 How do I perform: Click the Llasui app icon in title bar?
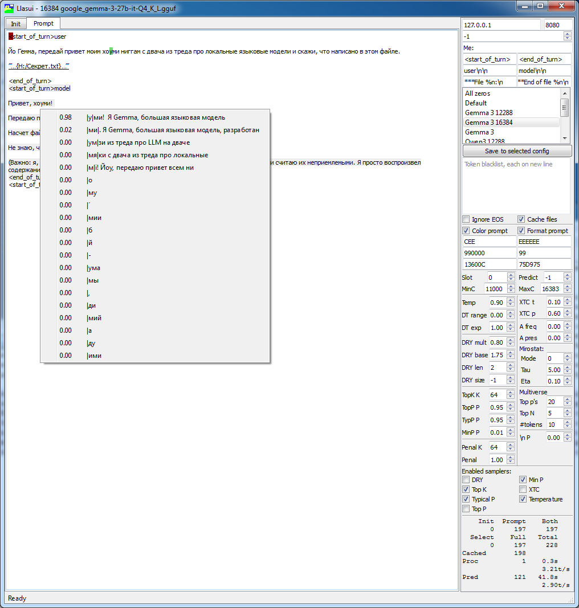[9, 8]
